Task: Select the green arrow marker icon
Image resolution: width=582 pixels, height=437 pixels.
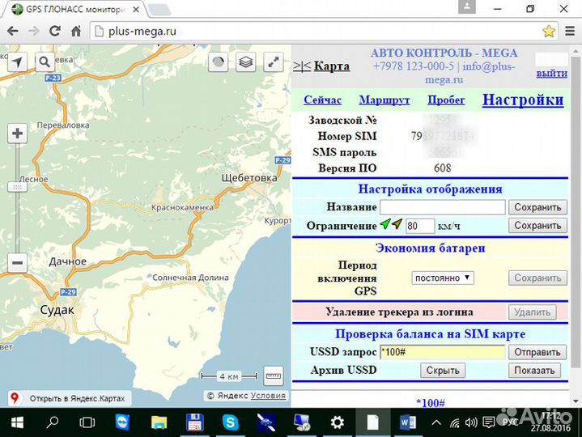Action: [385, 224]
